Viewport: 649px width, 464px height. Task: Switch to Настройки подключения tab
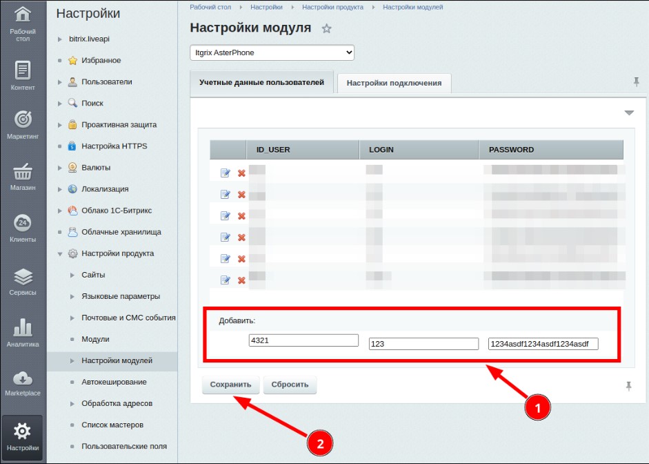tap(394, 83)
